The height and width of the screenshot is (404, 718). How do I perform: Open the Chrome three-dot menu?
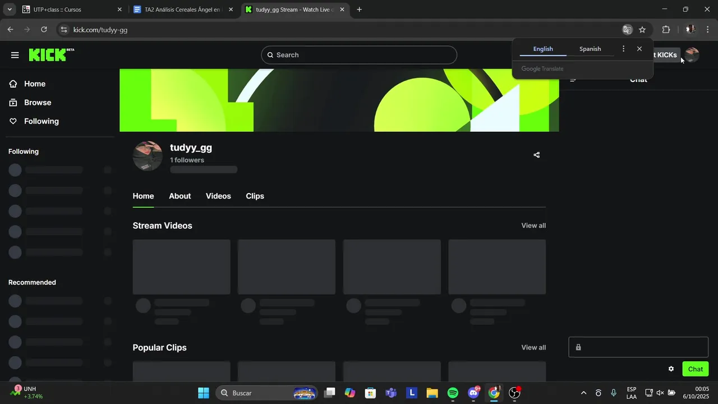pyautogui.click(x=707, y=30)
